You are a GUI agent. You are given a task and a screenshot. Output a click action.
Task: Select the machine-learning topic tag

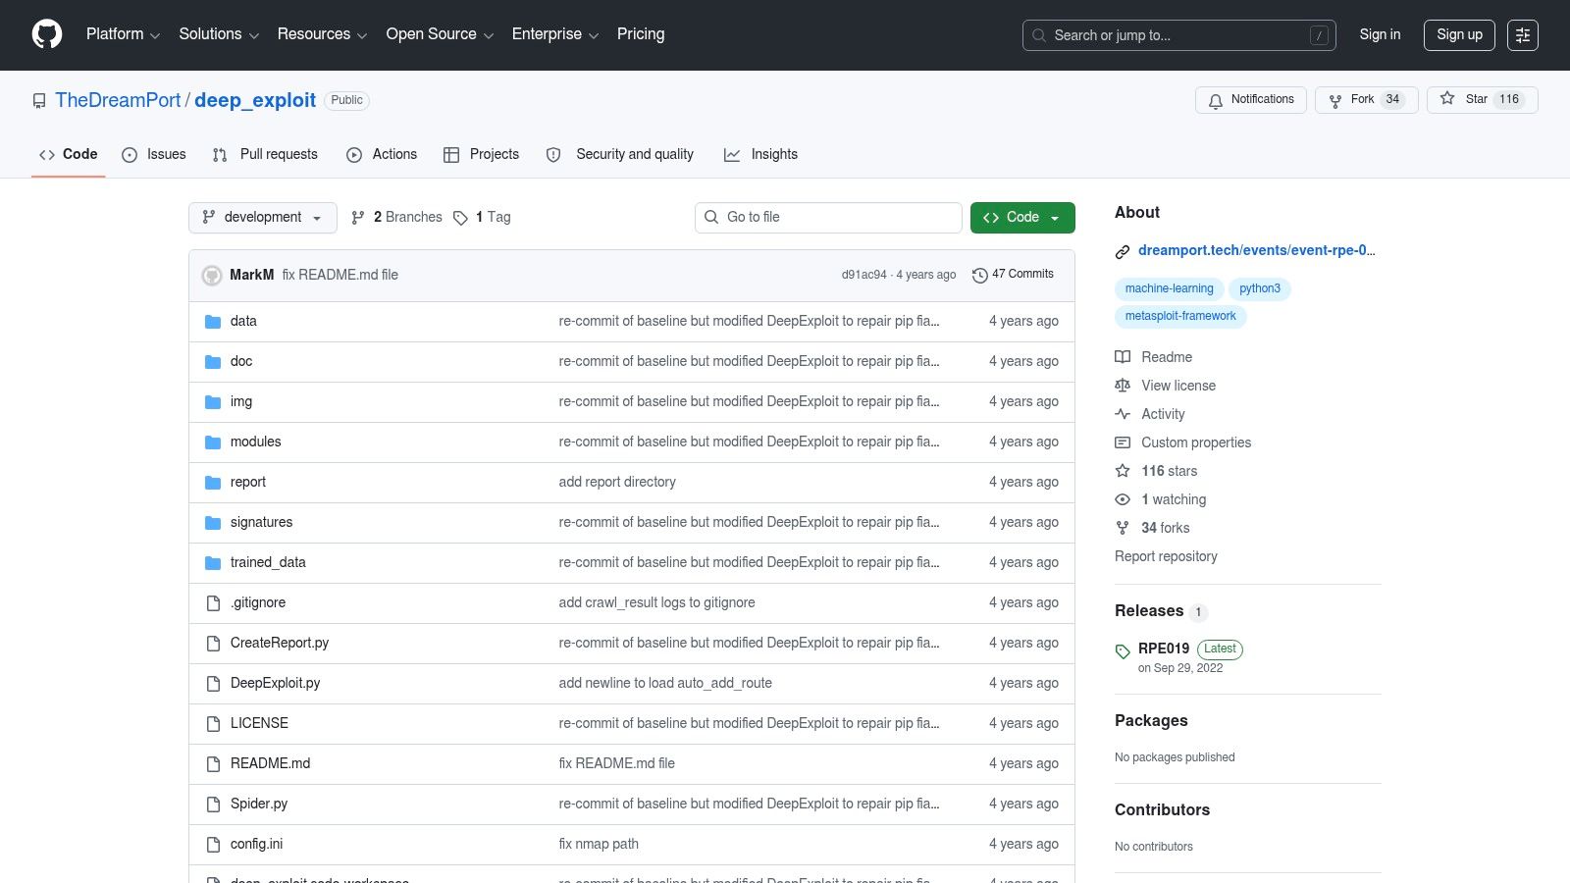pyautogui.click(x=1169, y=289)
